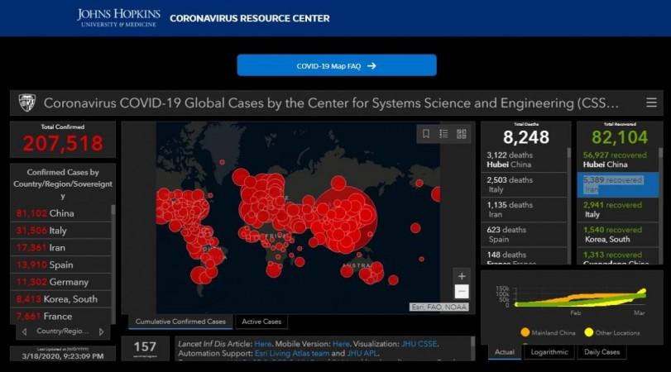Zoom in on the map with plus button
This screenshot has height=372, width=671.
(462, 276)
